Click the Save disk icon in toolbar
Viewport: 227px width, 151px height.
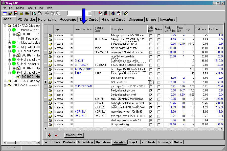[x=16, y=13]
